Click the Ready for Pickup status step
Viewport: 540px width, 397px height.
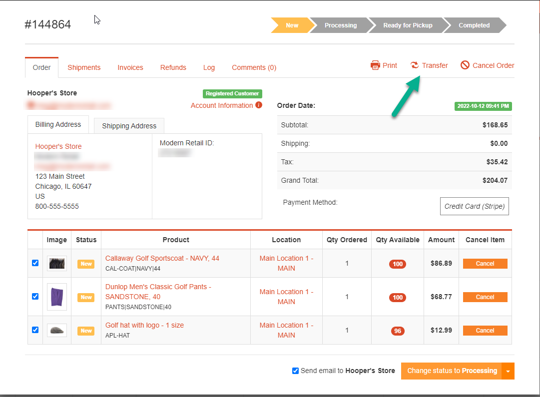point(408,25)
